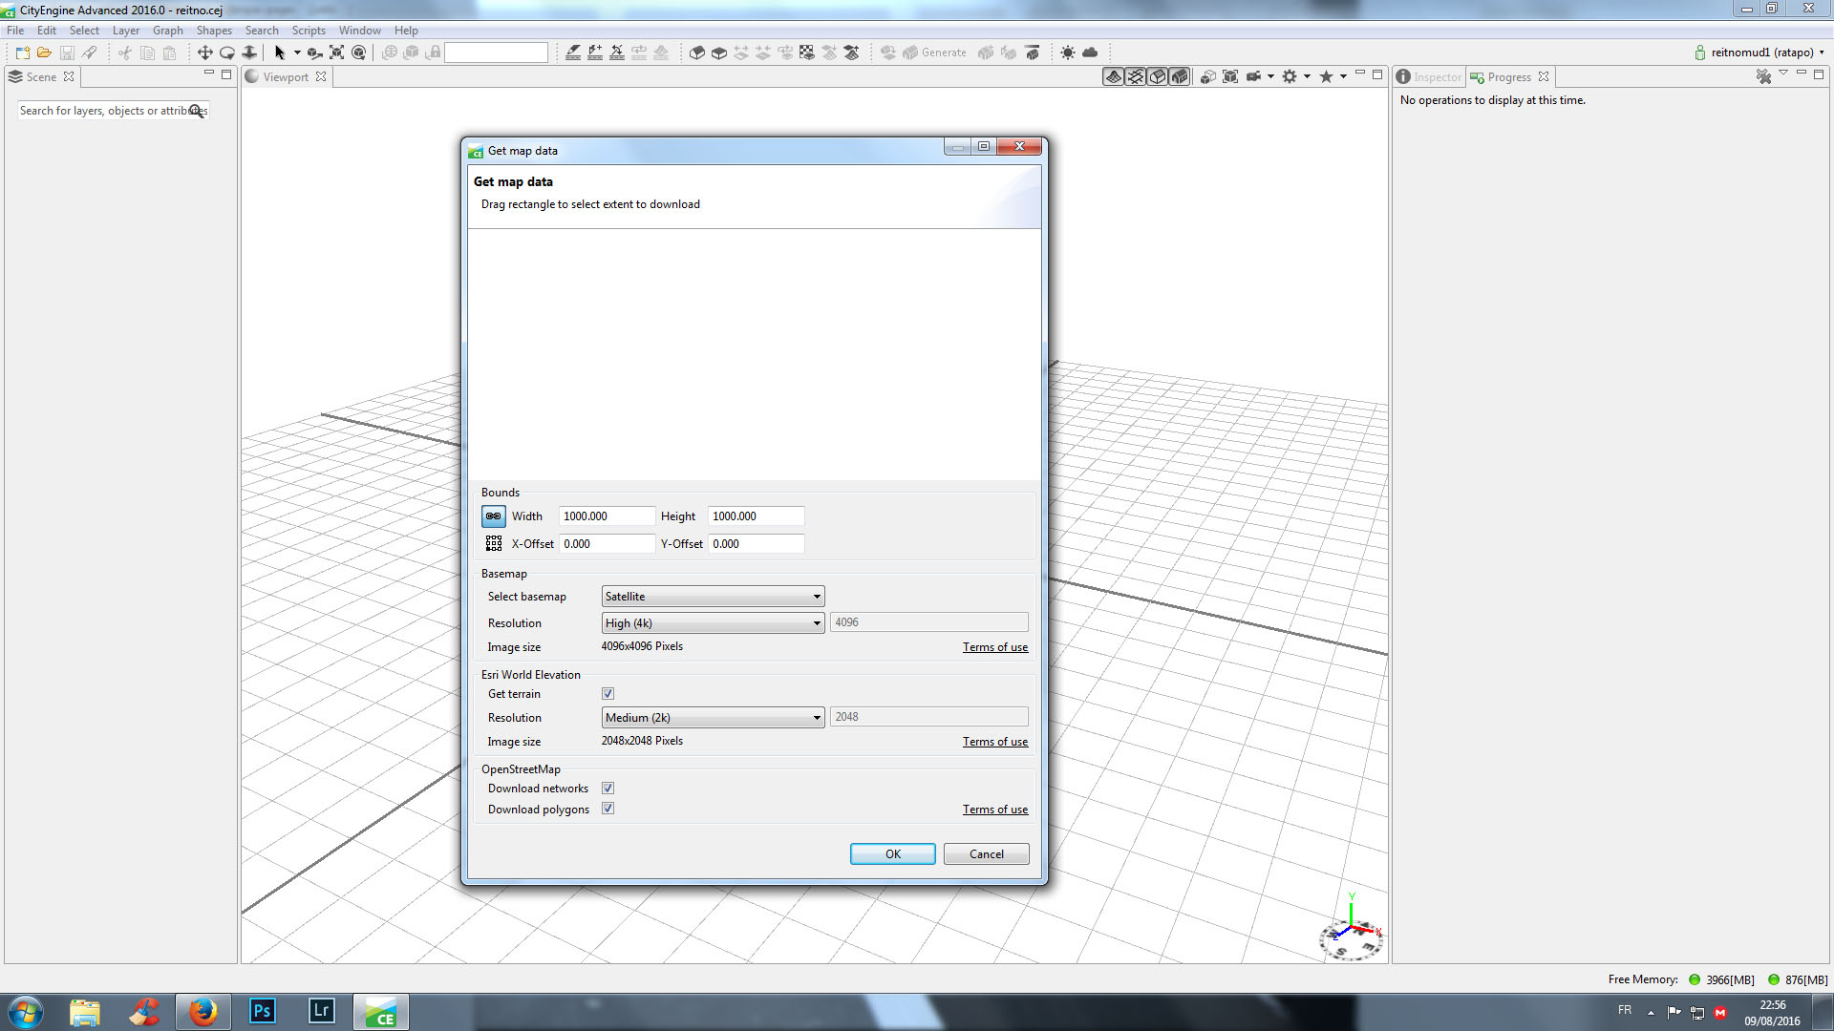Expand the basemap Resolution High (4k) dropdown

713,623
